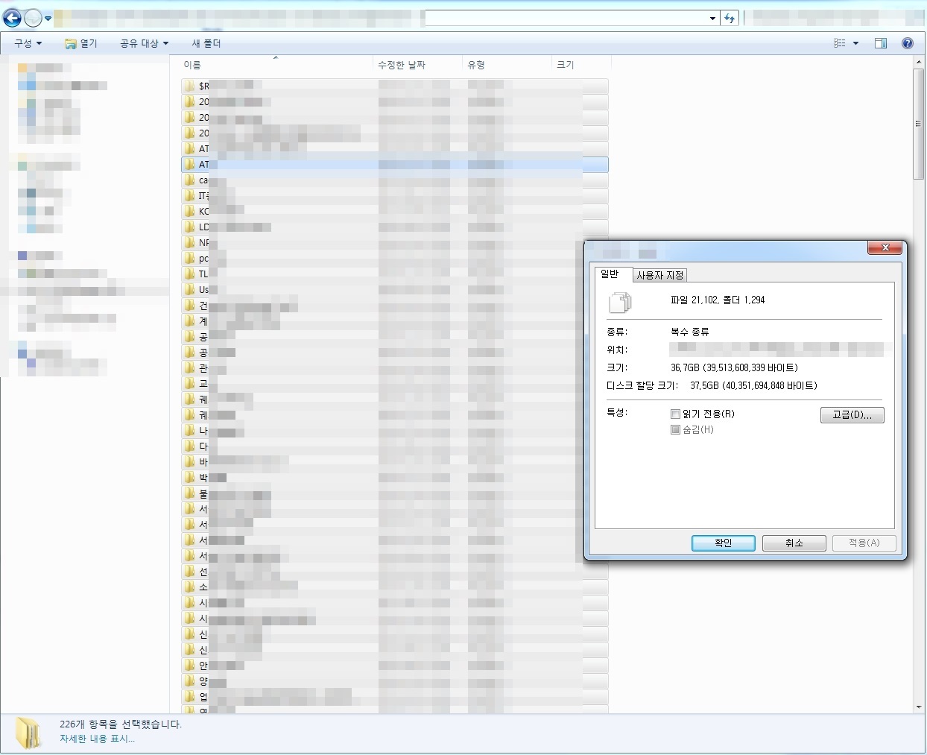
Task: Select the highlighted AT folder row
Action: (395, 164)
